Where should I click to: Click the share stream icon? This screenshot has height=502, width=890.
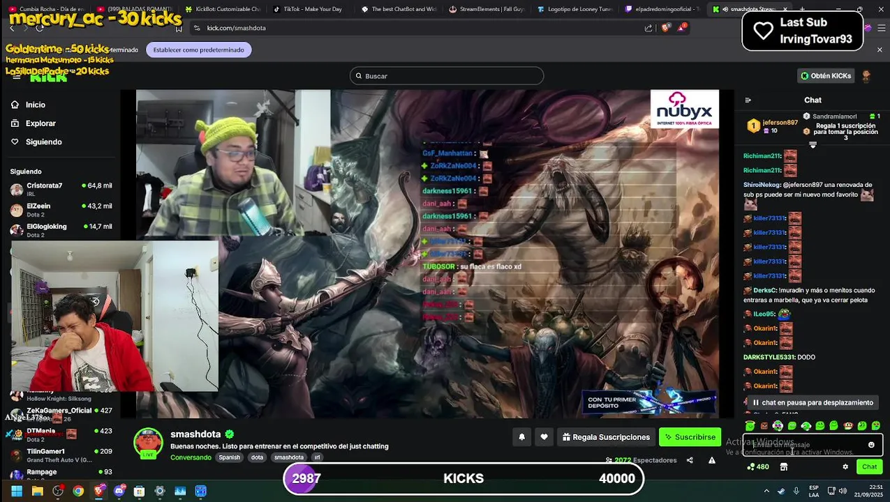(690, 460)
